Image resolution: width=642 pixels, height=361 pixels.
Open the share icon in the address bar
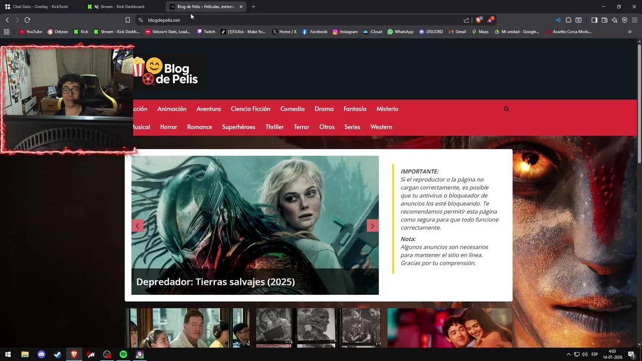click(466, 20)
